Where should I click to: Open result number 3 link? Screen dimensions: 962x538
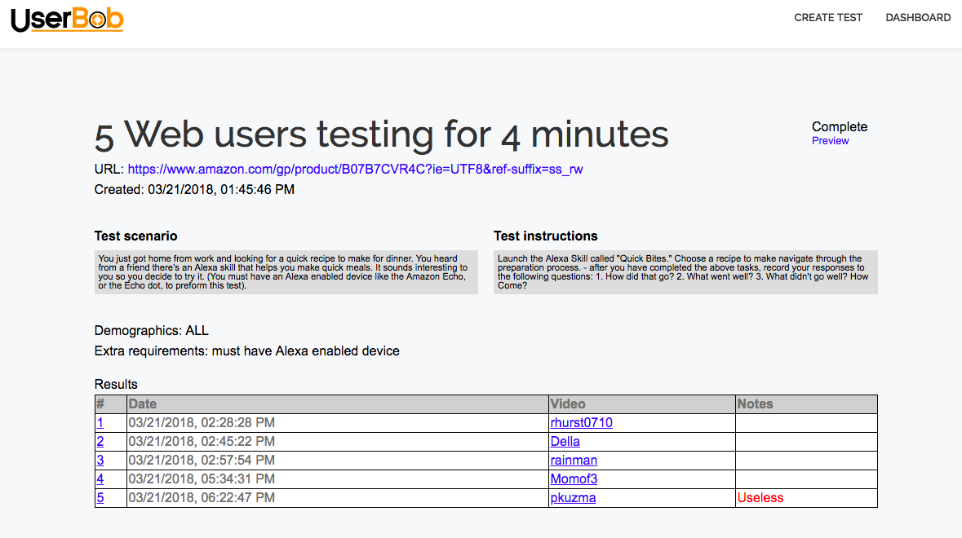[x=100, y=461]
